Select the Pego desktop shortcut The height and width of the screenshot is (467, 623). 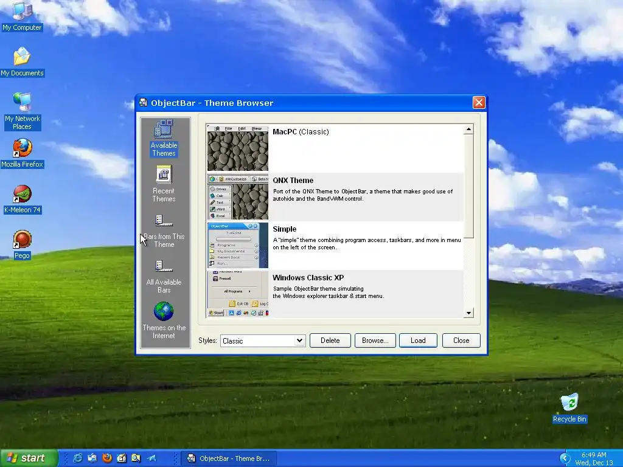coord(22,244)
